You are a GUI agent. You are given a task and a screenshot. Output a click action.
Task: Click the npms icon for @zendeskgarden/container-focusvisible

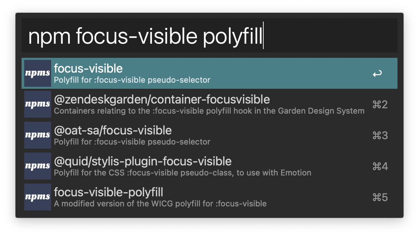point(38,104)
